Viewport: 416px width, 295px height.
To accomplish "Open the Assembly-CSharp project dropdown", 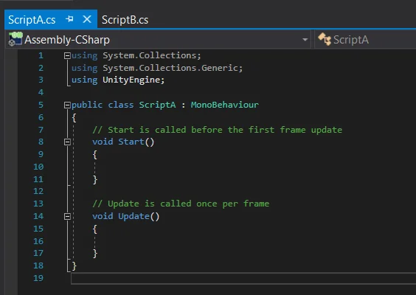I will point(305,40).
